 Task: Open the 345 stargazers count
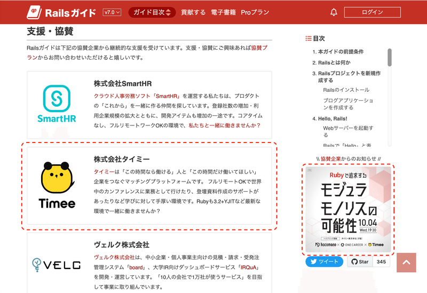click(381, 262)
